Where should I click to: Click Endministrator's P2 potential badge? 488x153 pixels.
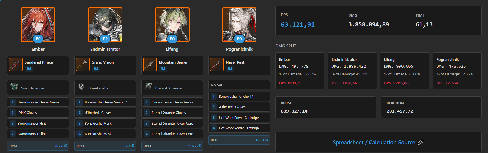105,39
